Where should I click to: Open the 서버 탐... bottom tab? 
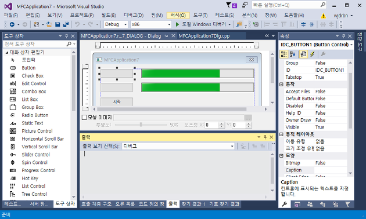pos(39,204)
